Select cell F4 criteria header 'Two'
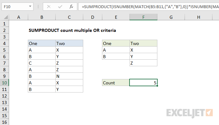 point(143,43)
